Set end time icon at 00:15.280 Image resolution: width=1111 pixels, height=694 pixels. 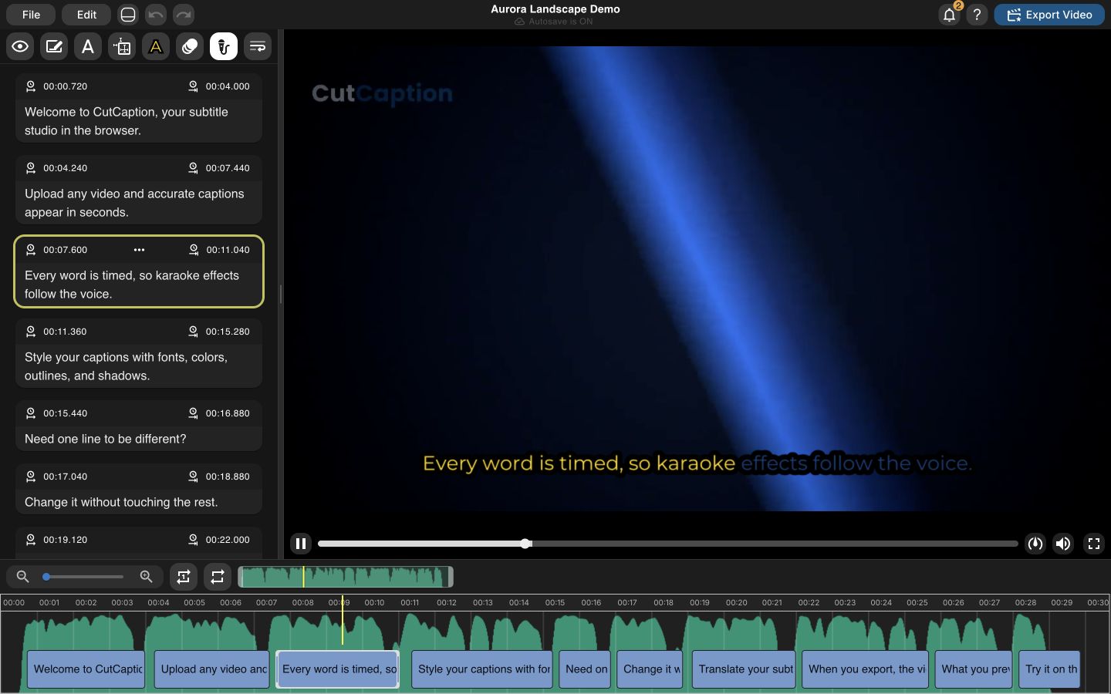193,332
